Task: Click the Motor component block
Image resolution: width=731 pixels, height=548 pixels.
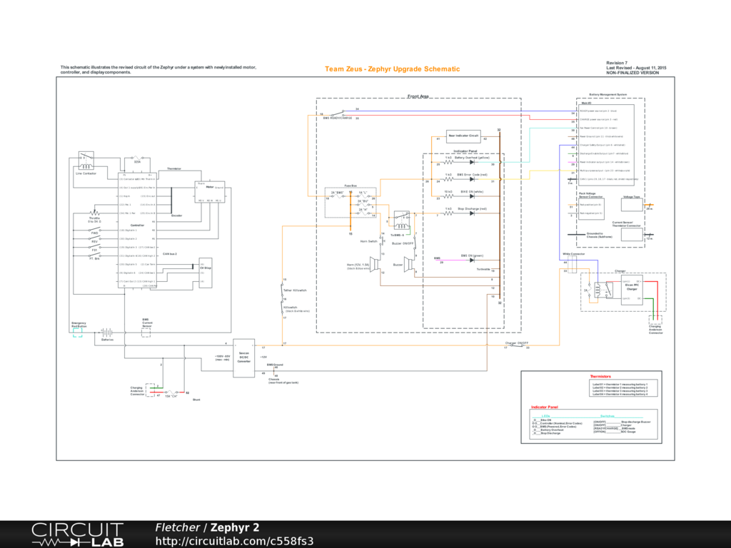Action: [x=210, y=191]
